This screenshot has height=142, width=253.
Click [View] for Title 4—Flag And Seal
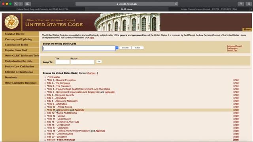pyautogui.click(x=236, y=89)
